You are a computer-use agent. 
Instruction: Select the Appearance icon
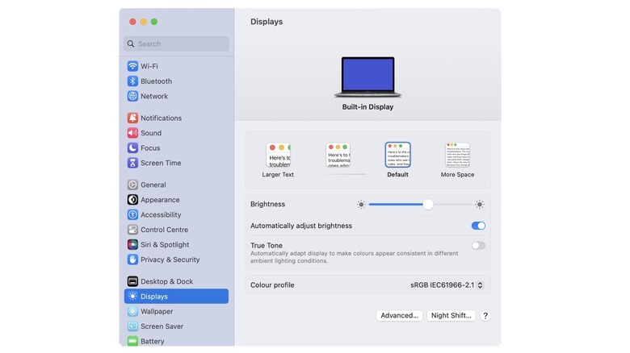click(132, 199)
